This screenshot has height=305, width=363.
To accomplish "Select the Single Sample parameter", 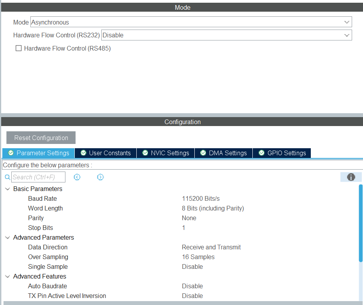I will click(x=48, y=266).
